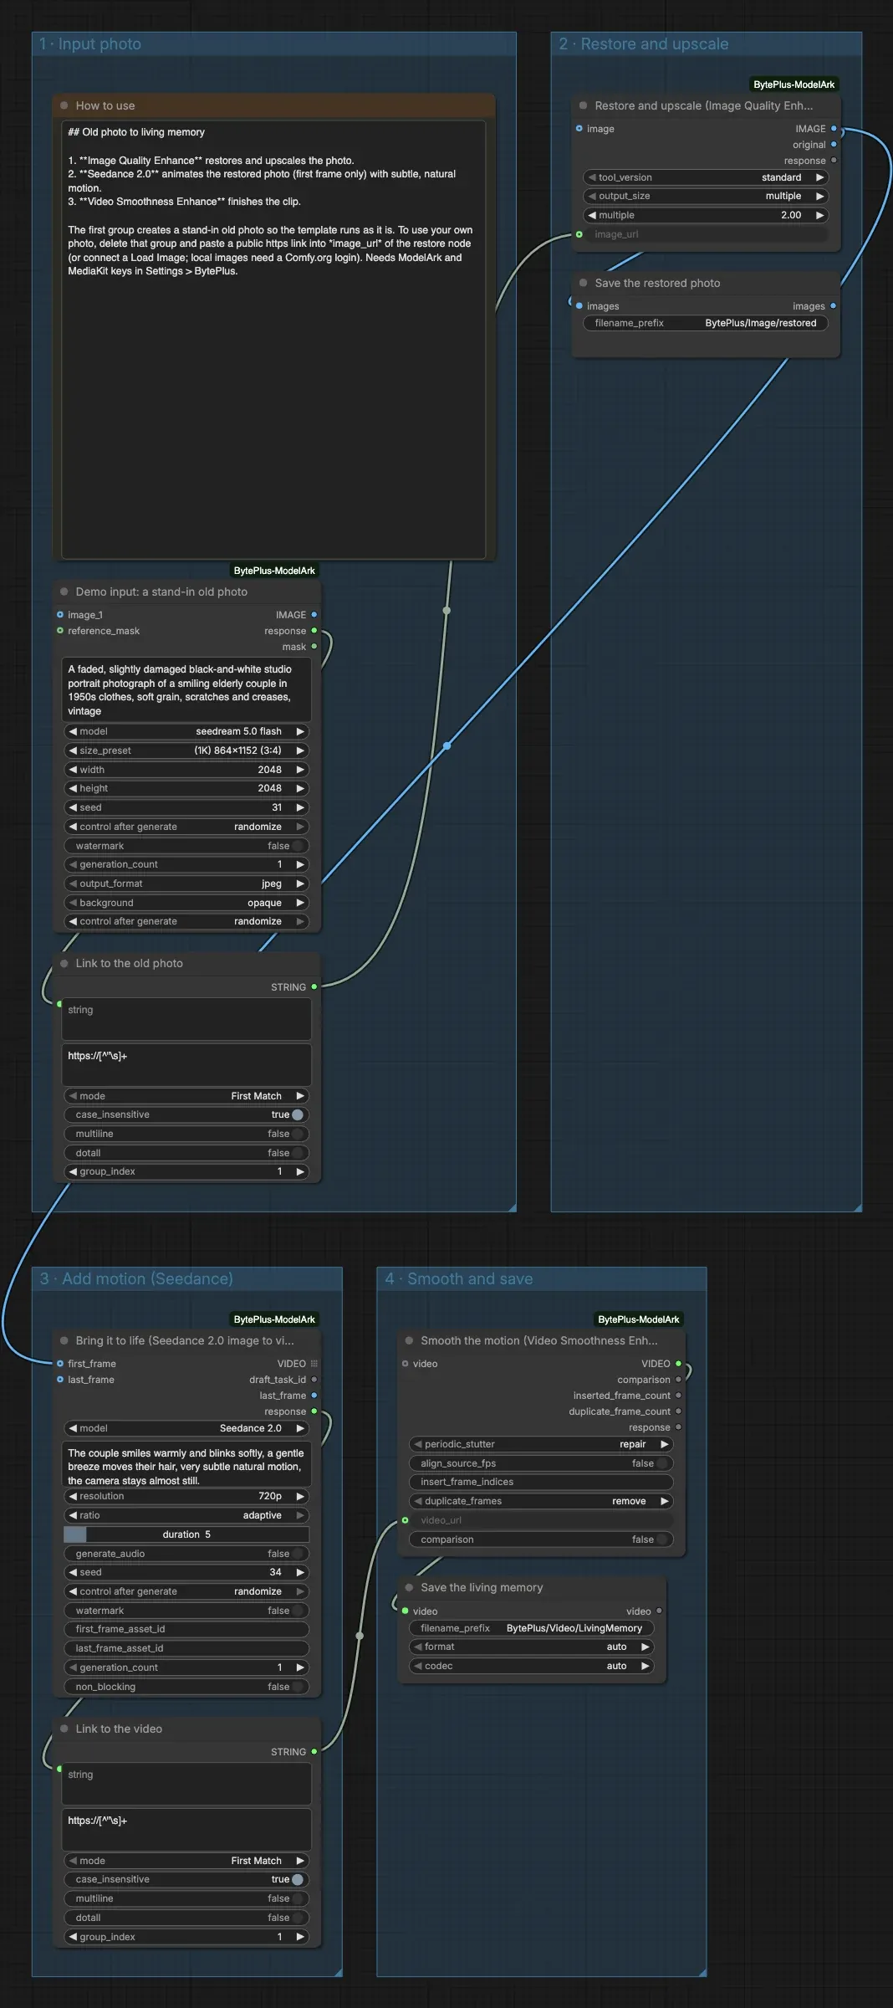Open the resolution 720p dropdown

pos(186,1496)
